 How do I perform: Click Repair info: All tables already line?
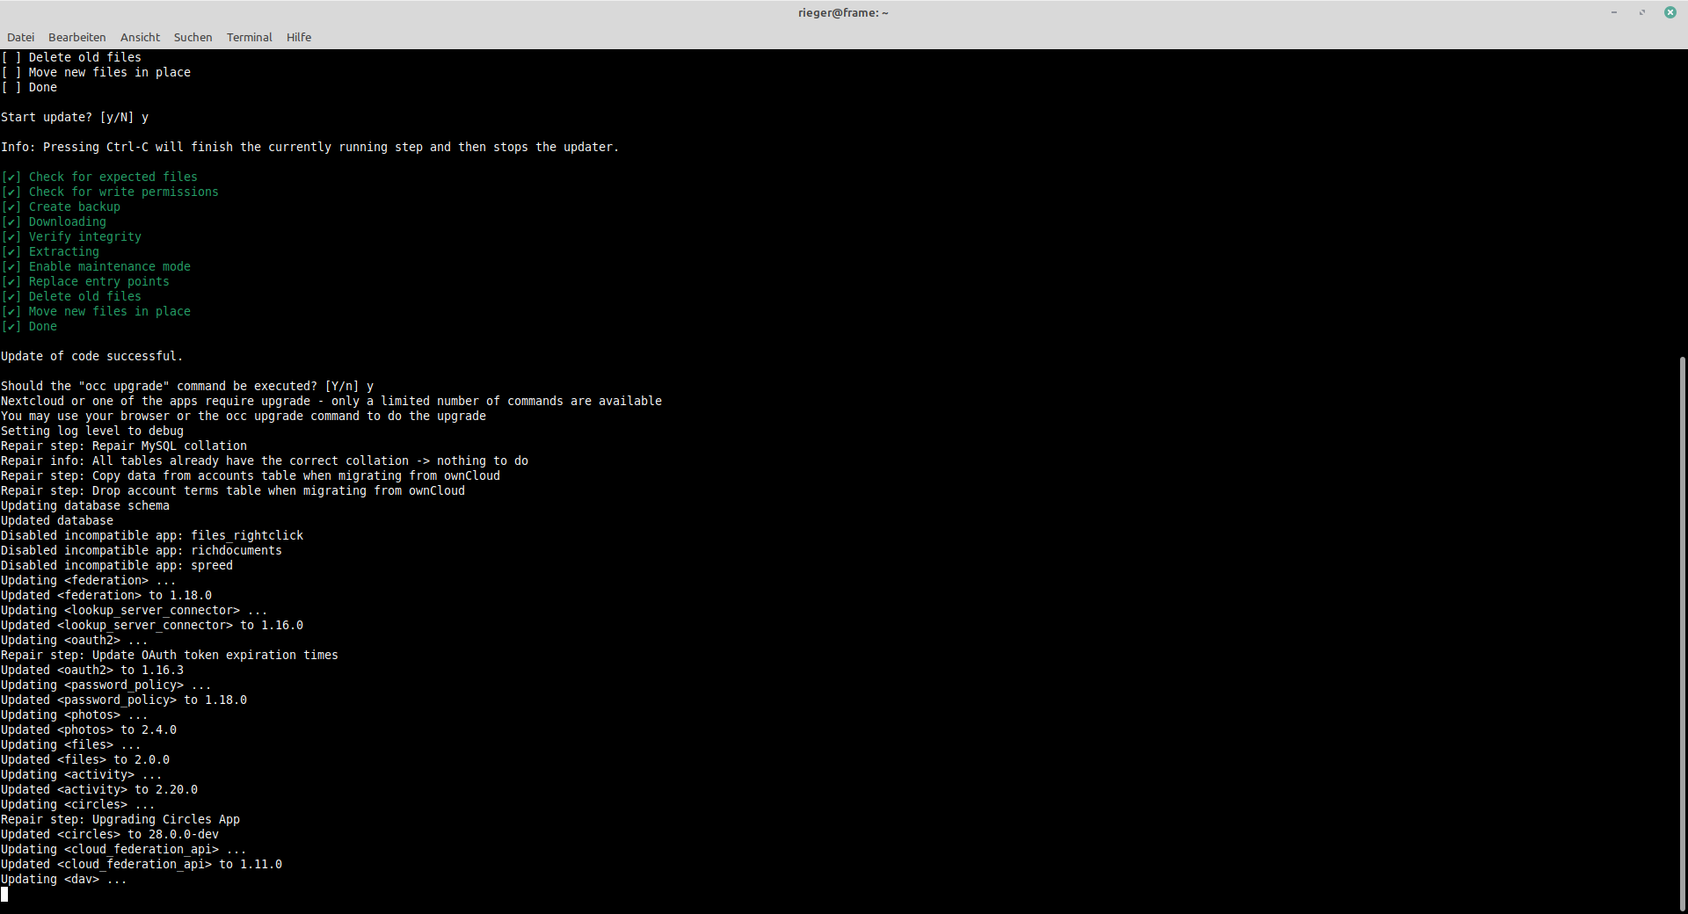(265, 461)
